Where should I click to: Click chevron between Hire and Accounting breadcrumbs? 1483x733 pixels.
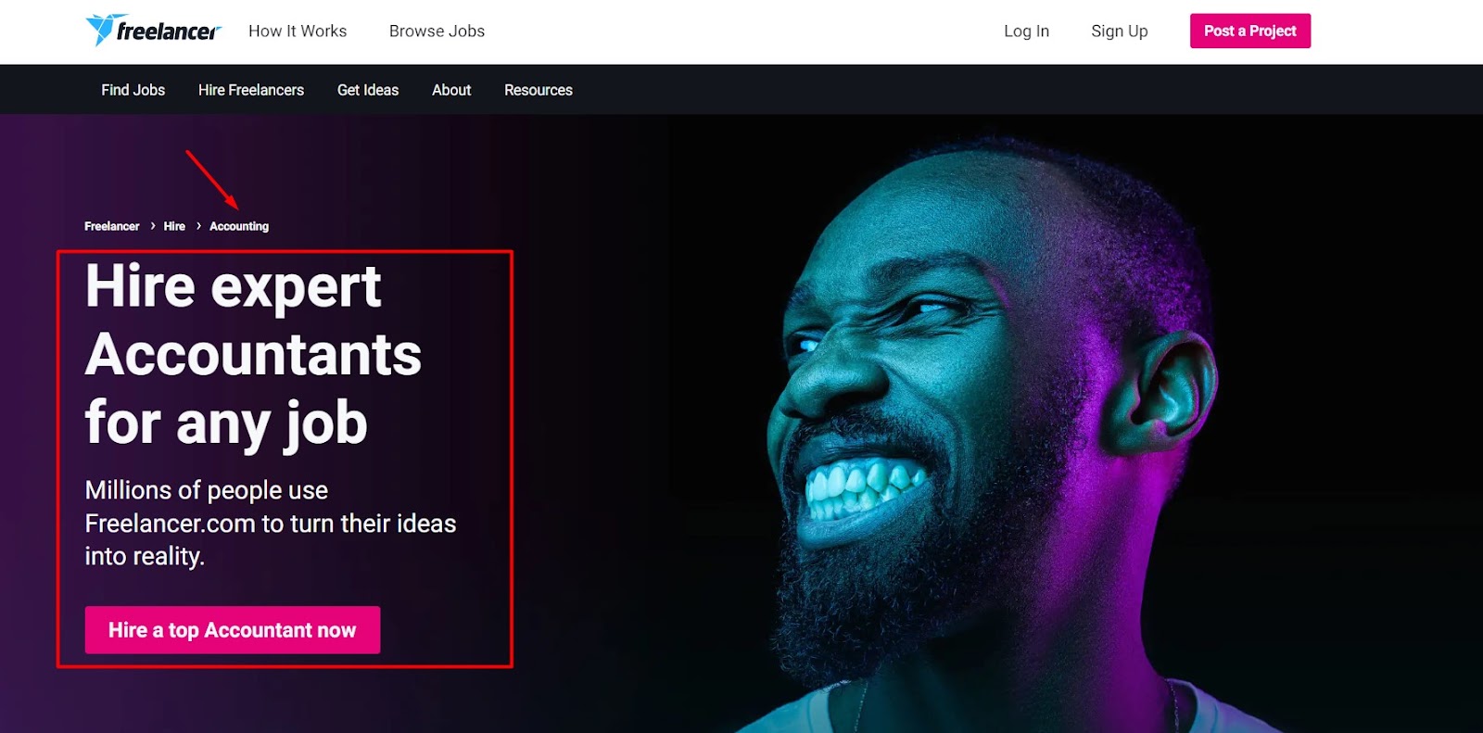198,226
